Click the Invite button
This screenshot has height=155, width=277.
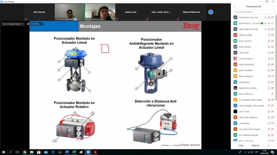[x=241, y=145]
